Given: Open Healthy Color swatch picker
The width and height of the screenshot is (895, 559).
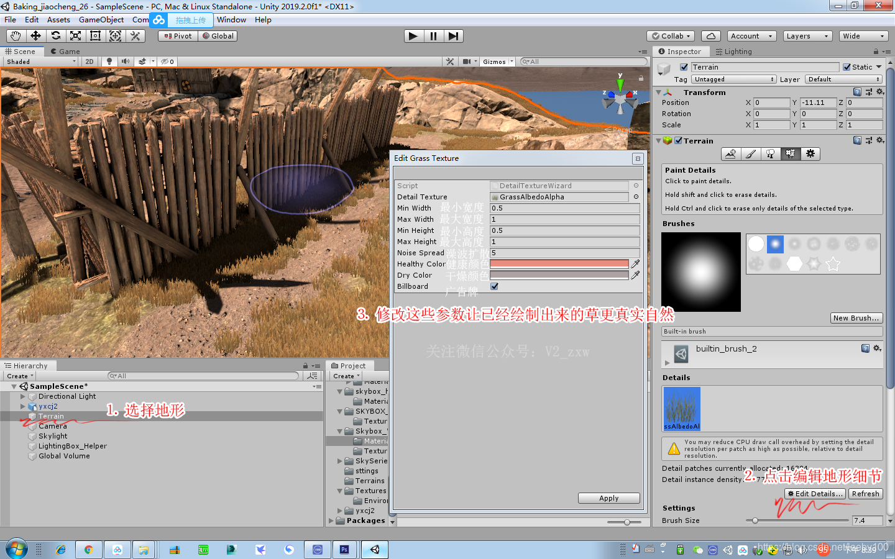Looking at the screenshot, I should [x=559, y=264].
